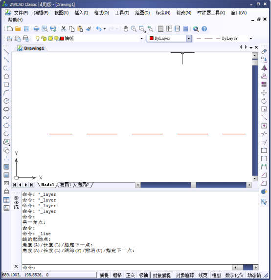Toggle 线宽 lineweight display in status bar

pyautogui.click(x=203, y=275)
